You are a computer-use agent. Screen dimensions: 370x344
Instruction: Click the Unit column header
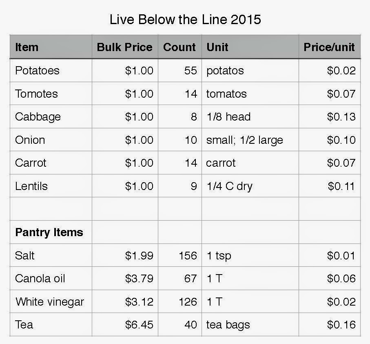(250, 47)
